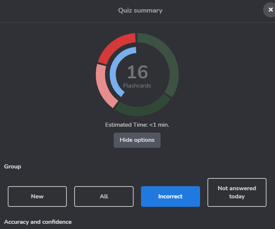This screenshot has width=275, height=229.
Task: Click the Quiz summary title
Action: tap(140, 10)
